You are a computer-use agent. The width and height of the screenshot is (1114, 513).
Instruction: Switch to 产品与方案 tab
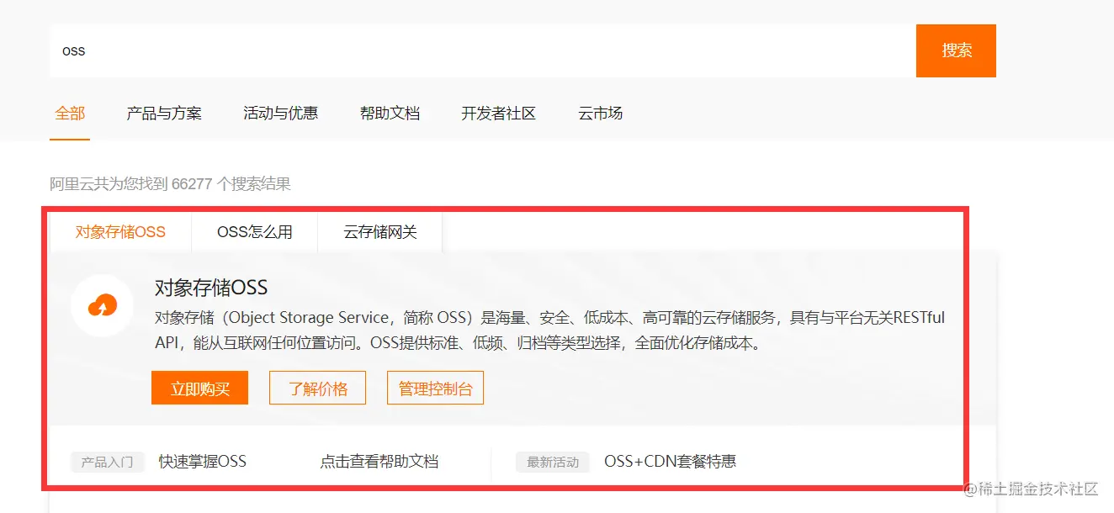tap(164, 114)
